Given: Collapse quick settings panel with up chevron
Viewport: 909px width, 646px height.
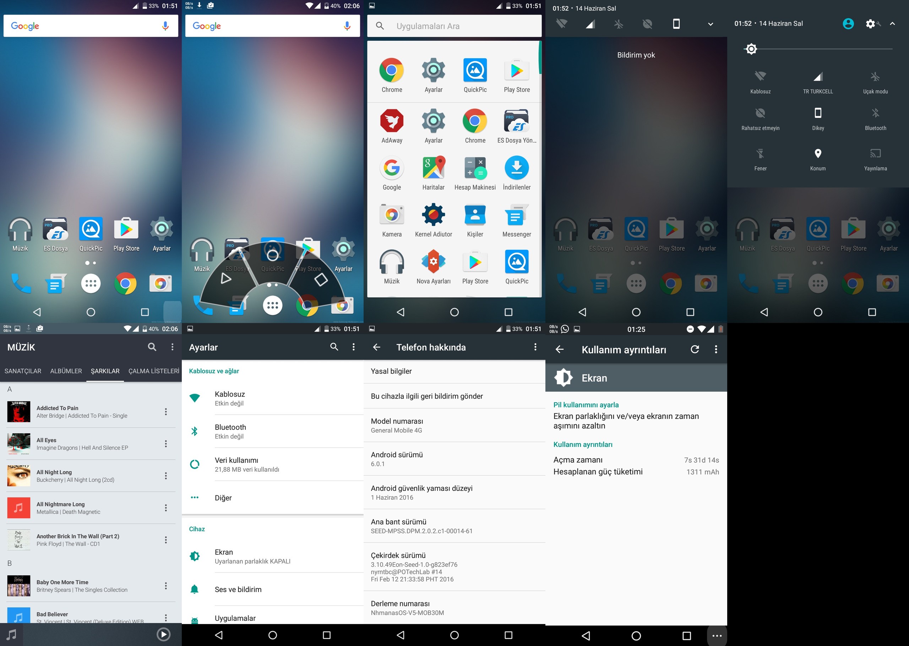Looking at the screenshot, I should coord(892,24).
